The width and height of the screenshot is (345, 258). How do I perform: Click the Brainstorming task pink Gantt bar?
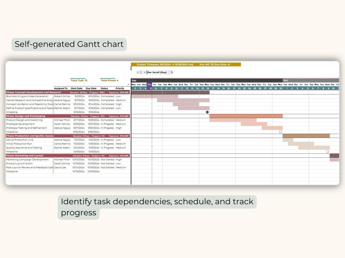(155, 96)
